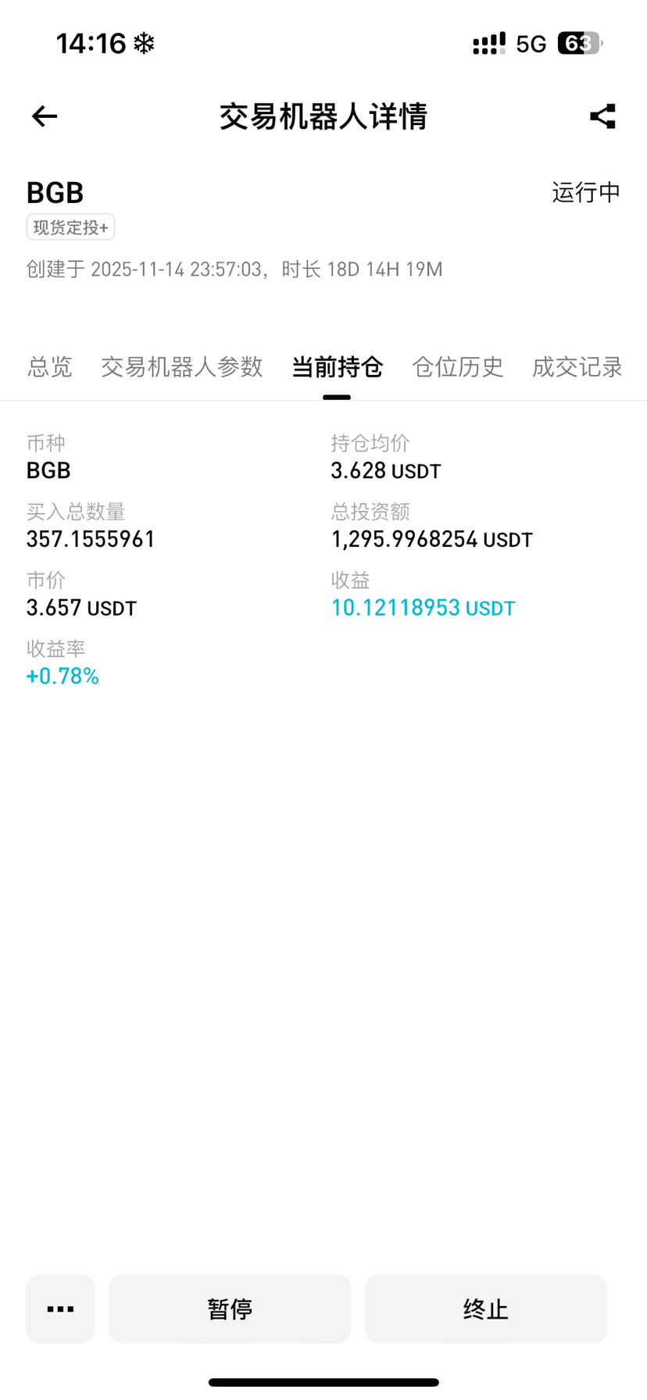Tap the +0.78% return rate

click(x=63, y=676)
